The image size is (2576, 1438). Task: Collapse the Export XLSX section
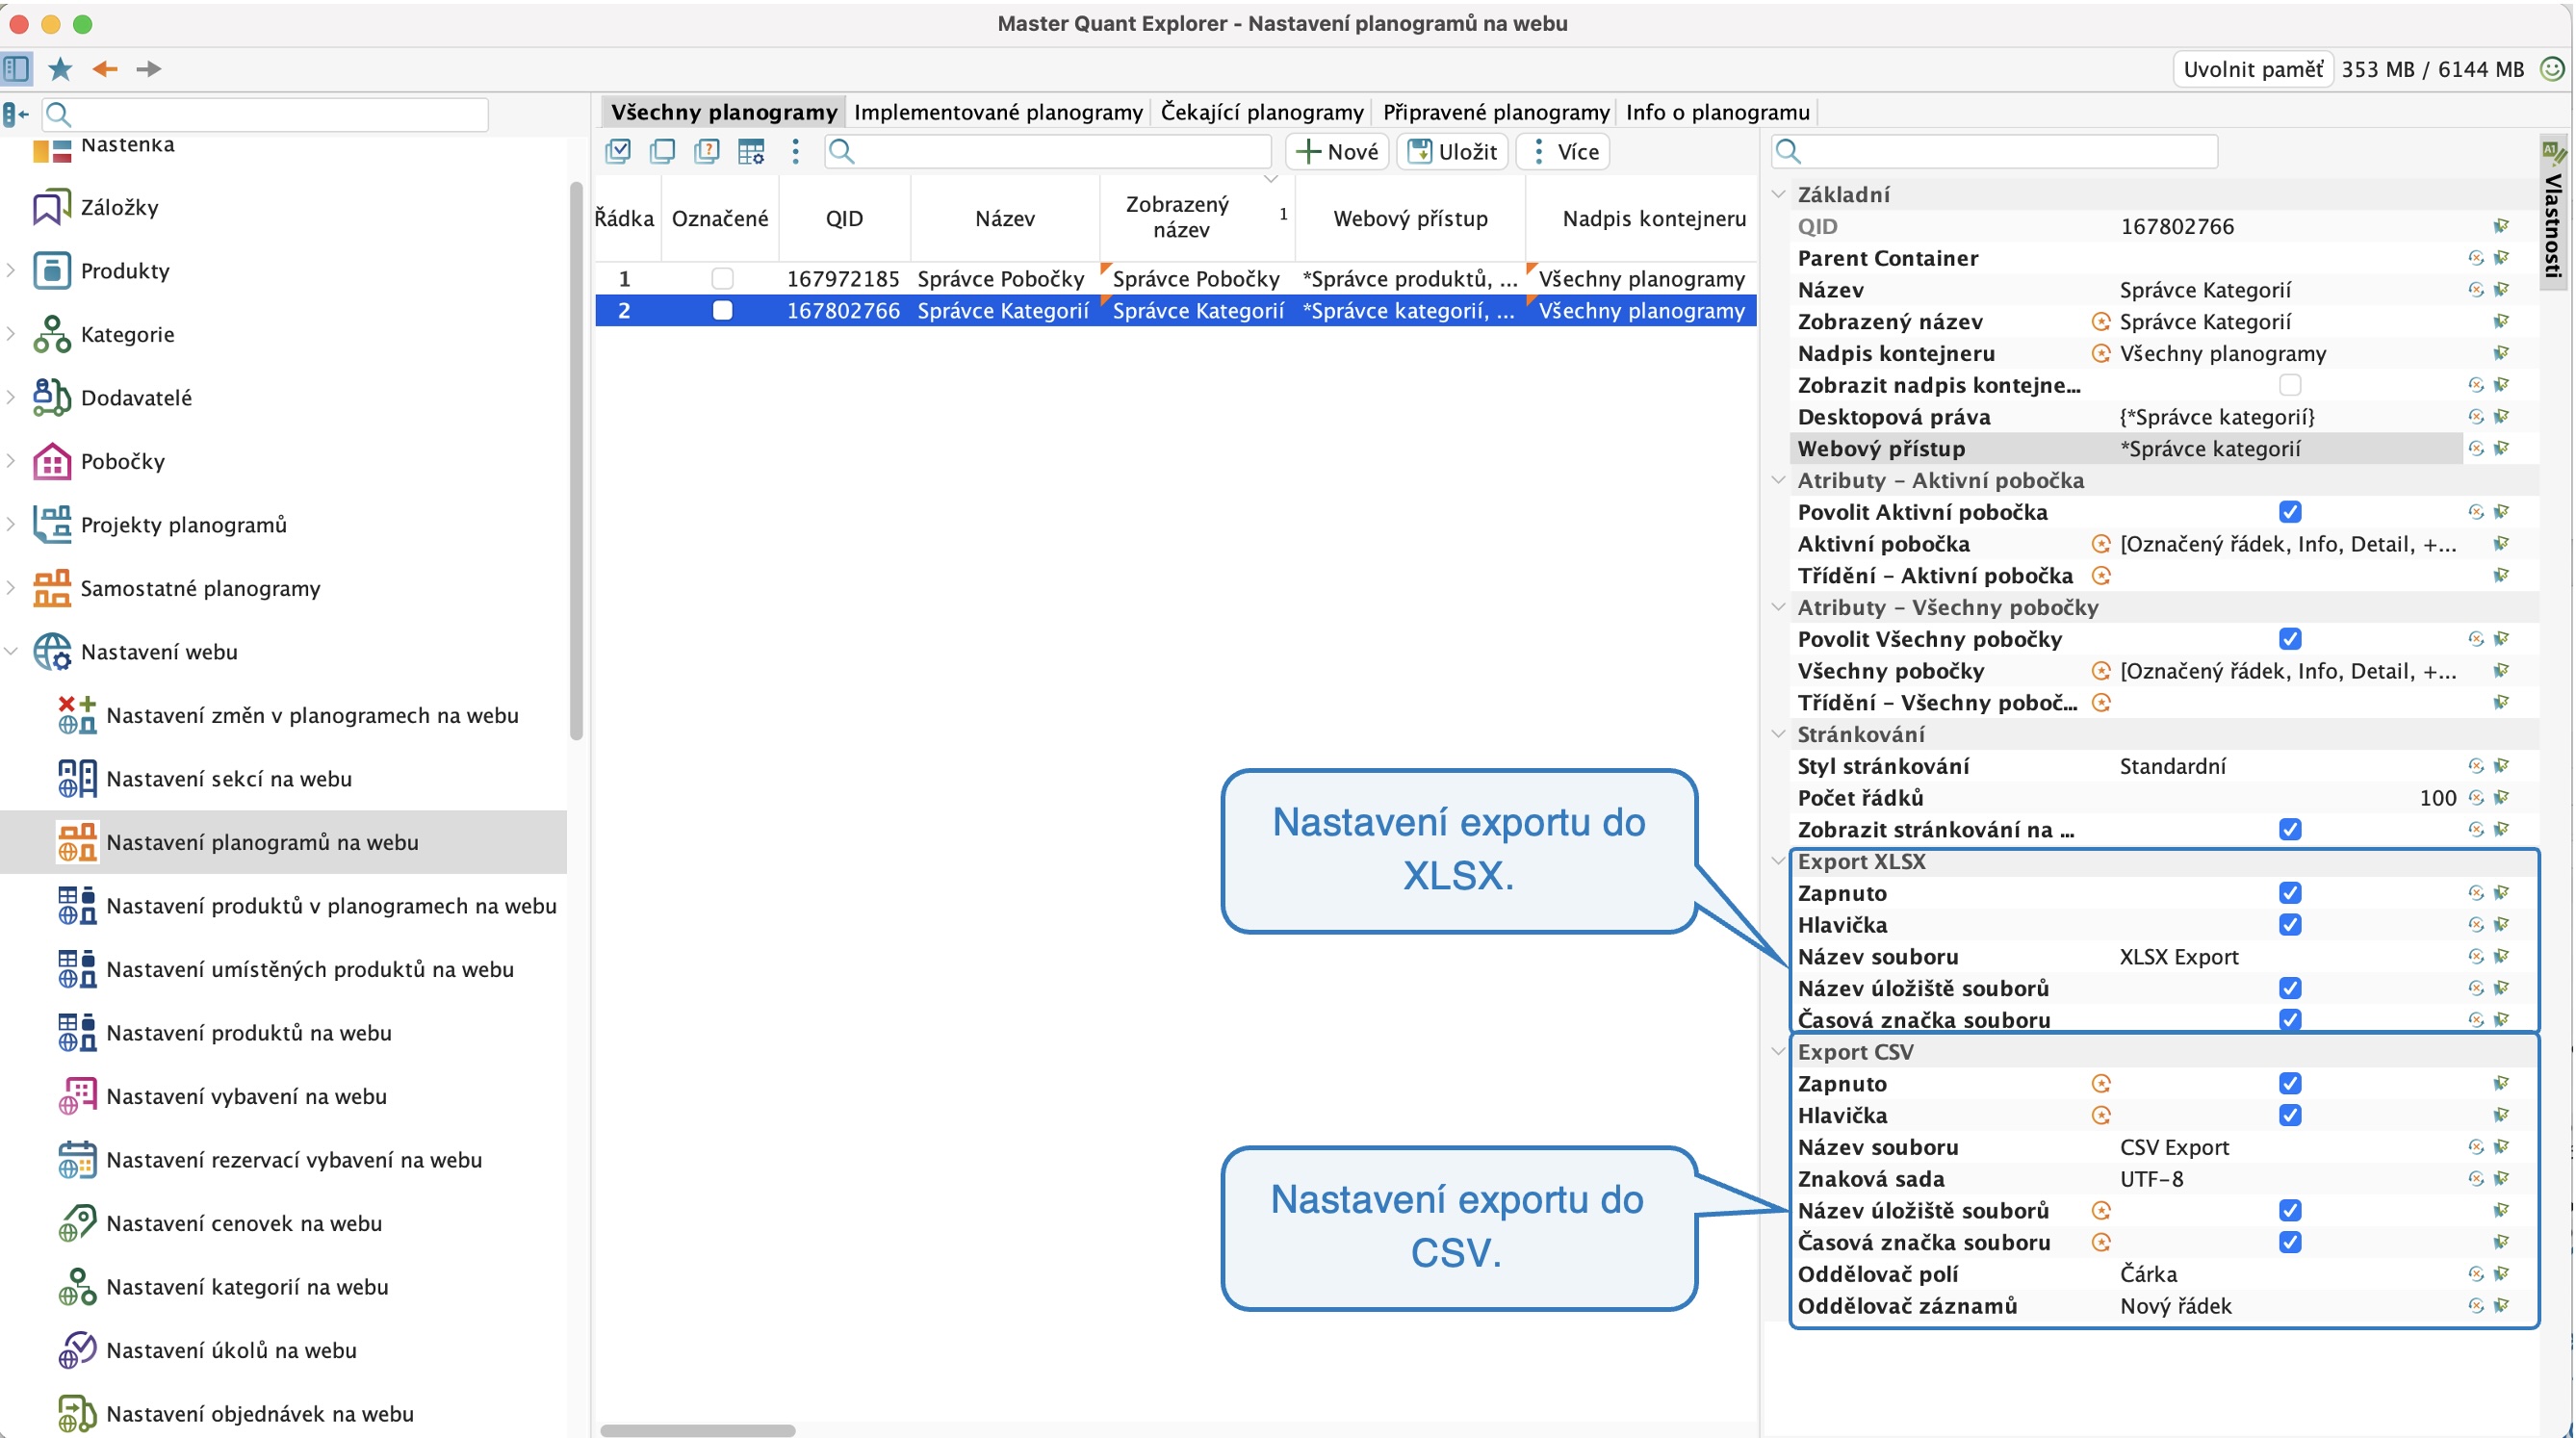point(1778,861)
